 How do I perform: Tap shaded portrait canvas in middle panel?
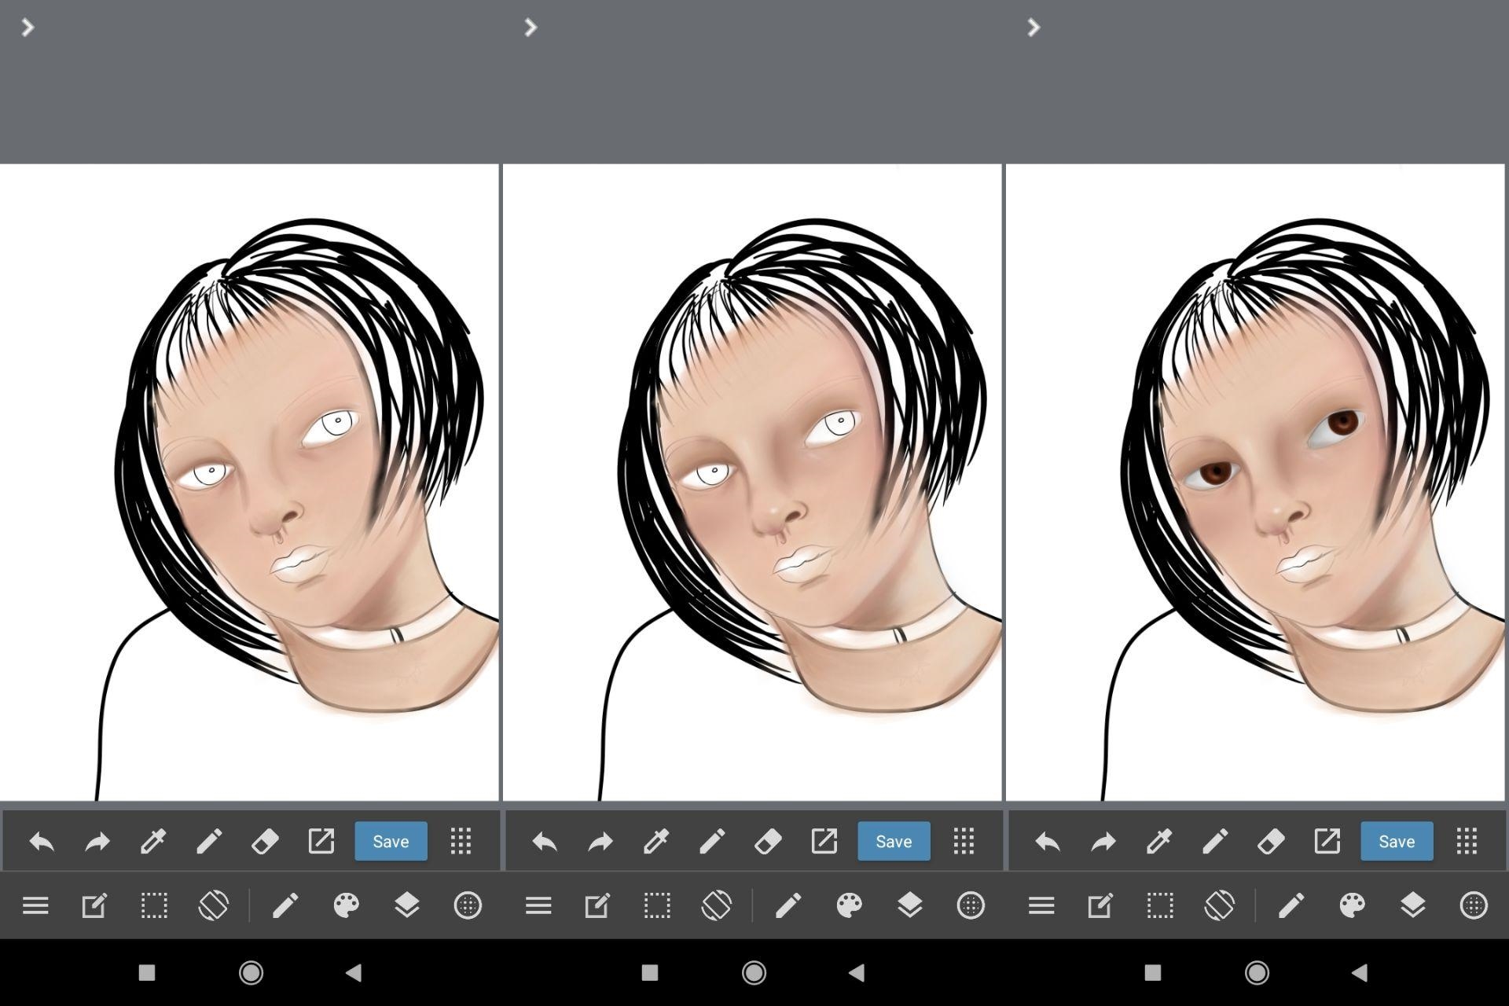(x=752, y=483)
